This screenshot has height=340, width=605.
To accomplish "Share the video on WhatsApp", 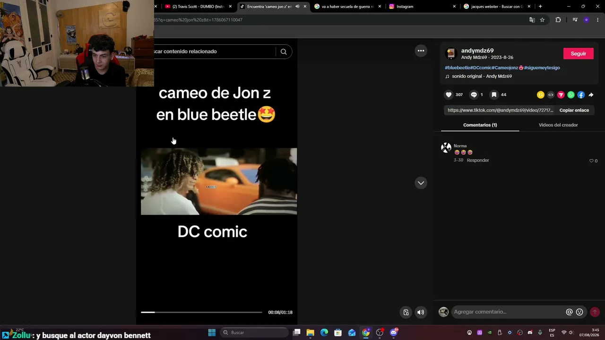I will (571, 95).
